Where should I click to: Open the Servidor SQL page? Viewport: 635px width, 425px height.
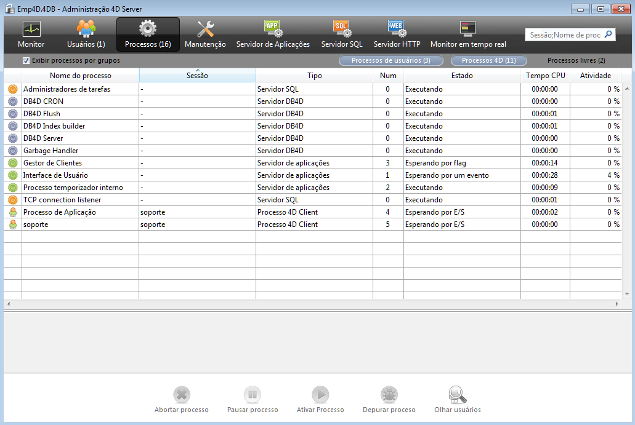[342, 30]
